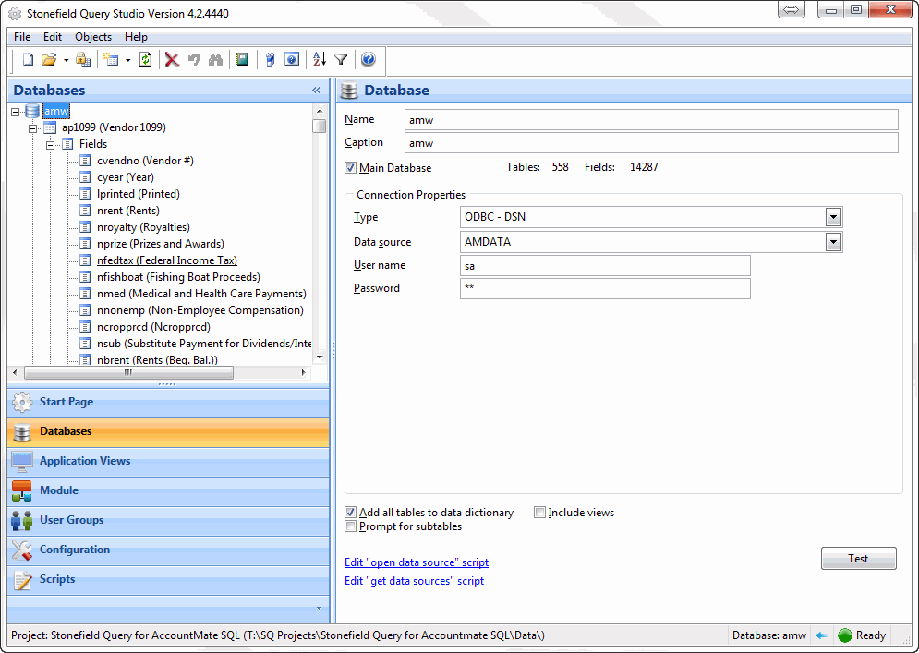
Task: Click the Edit "open data source" script link
Action: [x=416, y=562]
